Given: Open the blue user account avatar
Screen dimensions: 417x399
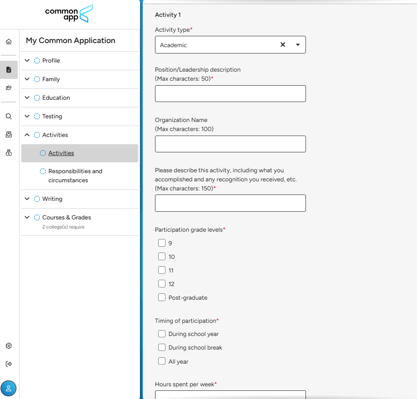Looking at the screenshot, I should tap(9, 388).
